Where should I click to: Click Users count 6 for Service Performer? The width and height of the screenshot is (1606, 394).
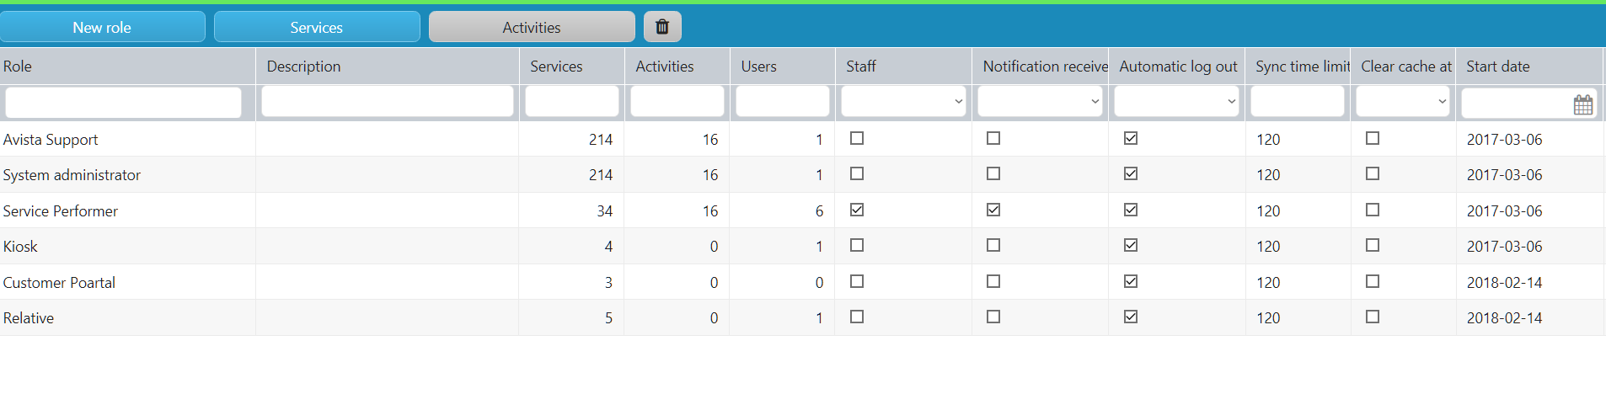pyautogui.click(x=819, y=211)
